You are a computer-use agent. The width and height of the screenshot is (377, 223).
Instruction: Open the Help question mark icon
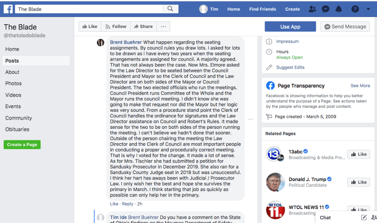[355, 9]
